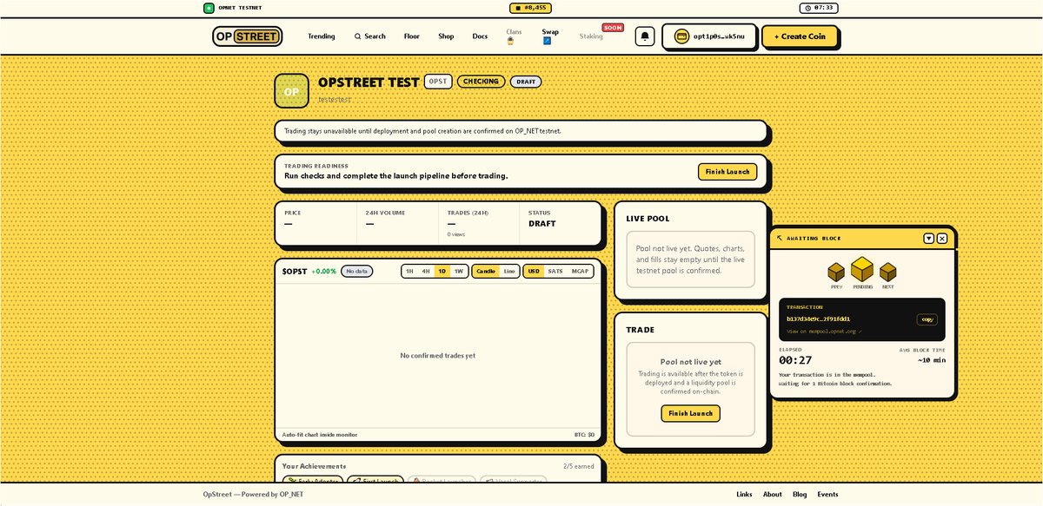Close the Awaiting Block panel
Screen dimensions: 1043x506
(942, 238)
